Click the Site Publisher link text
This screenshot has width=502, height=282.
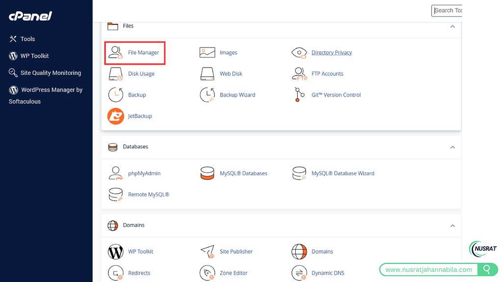point(236,252)
